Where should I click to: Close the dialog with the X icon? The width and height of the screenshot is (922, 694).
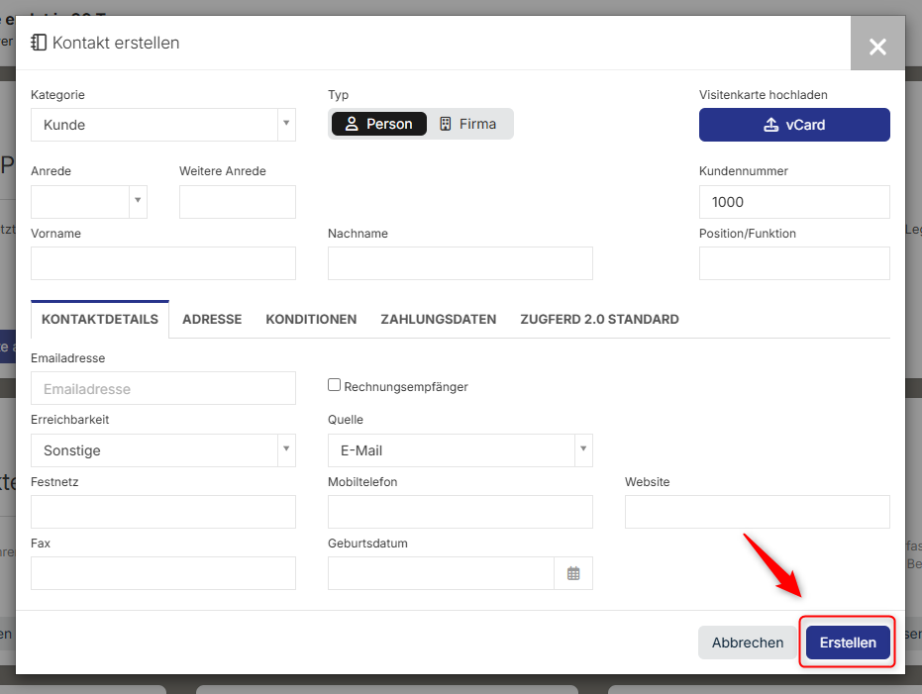click(x=876, y=46)
